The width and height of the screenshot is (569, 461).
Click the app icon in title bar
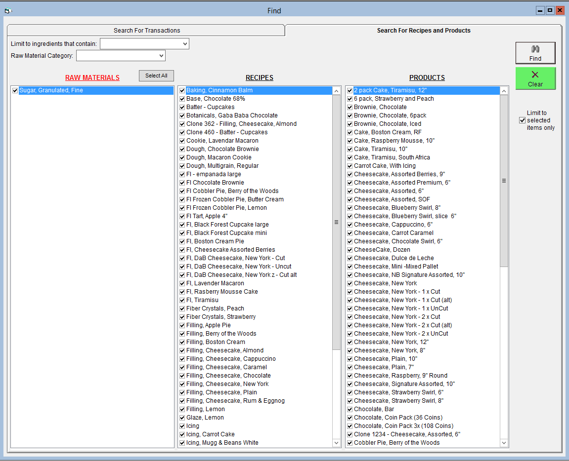(8, 10)
